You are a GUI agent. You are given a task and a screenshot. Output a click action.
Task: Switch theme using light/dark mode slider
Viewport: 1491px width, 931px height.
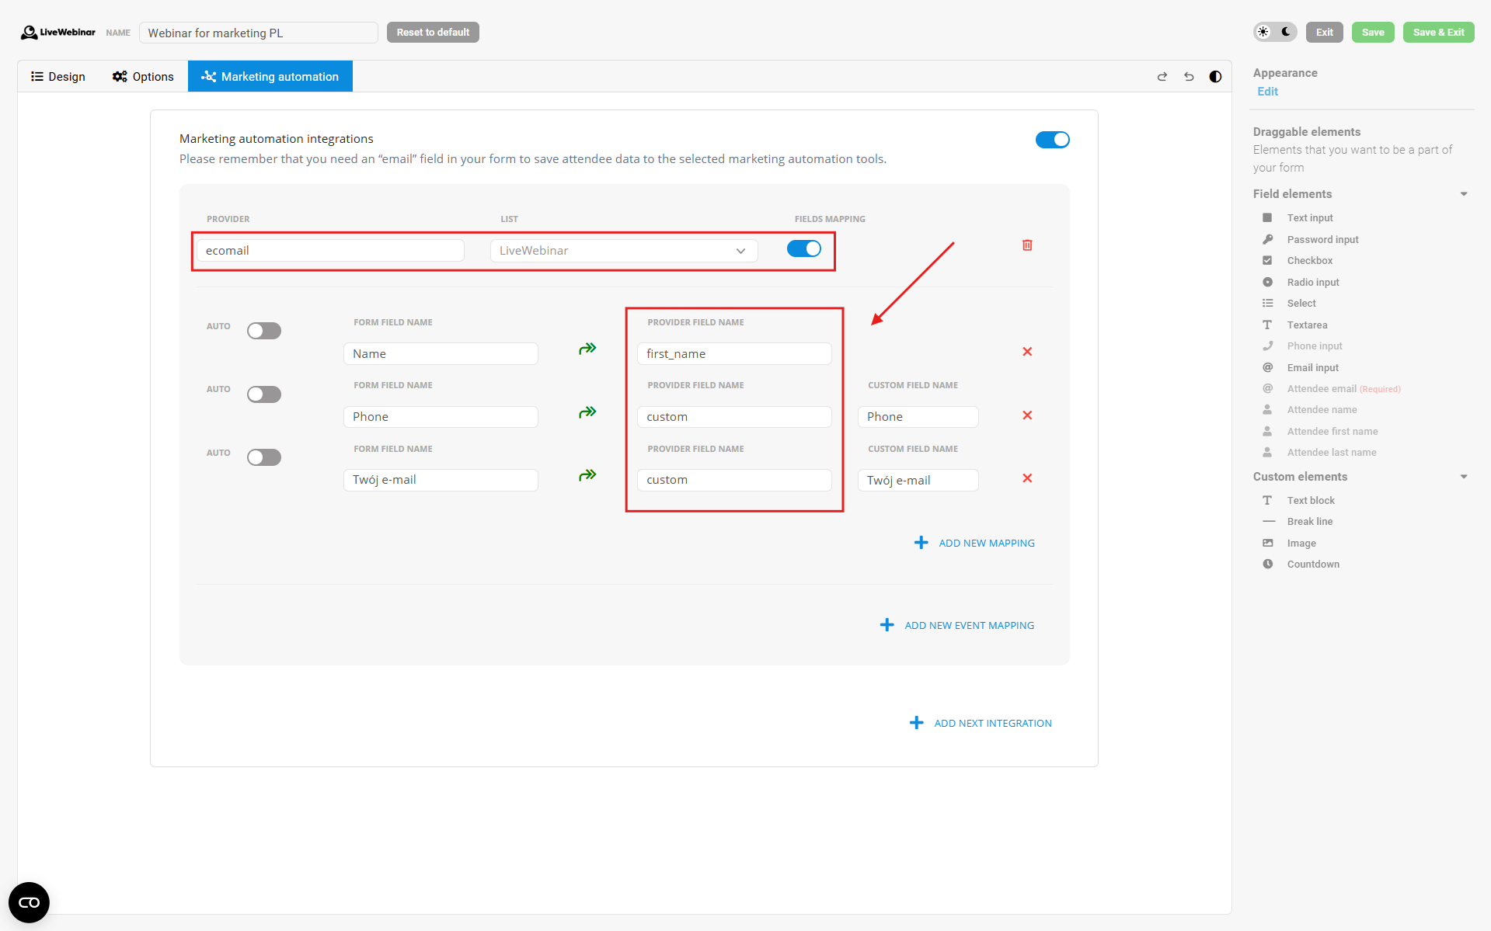(x=1274, y=33)
